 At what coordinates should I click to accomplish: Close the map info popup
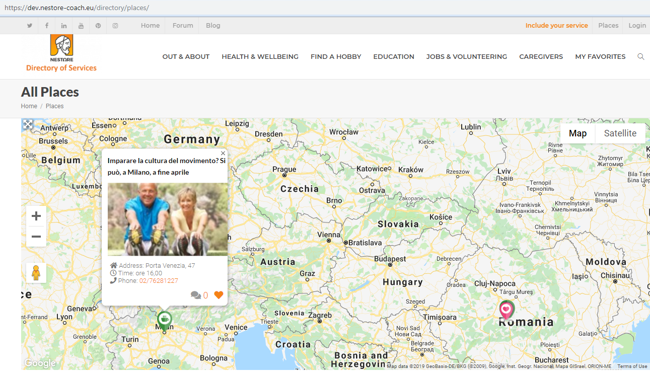[223, 154]
